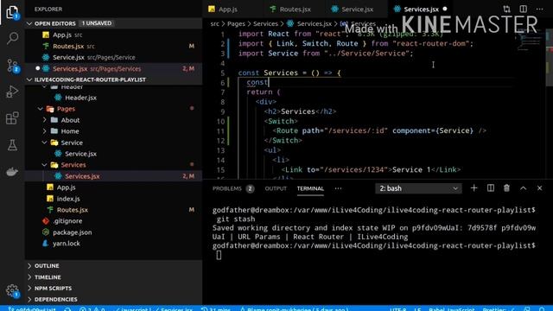
Task: Collapse the Pages folder
Action: [41, 109]
